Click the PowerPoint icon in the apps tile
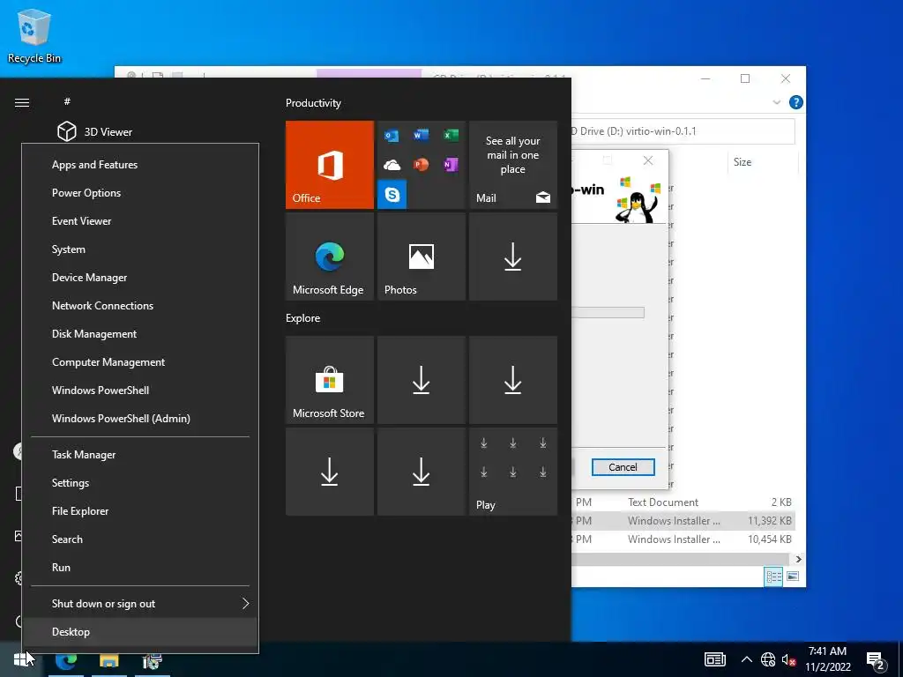The height and width of the screenshot is (677, 903). click(421, 165)
